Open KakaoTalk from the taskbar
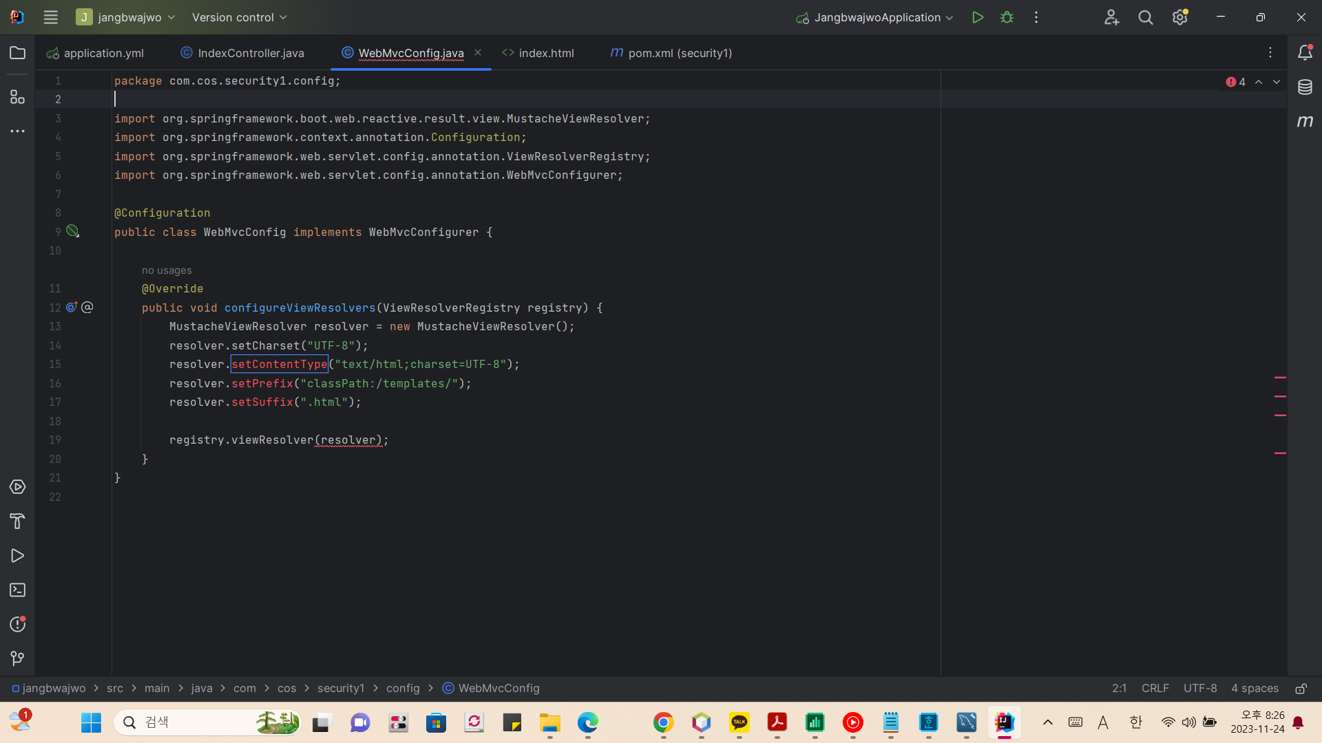This screenshot has height=743, width=1322. (739, 722)
